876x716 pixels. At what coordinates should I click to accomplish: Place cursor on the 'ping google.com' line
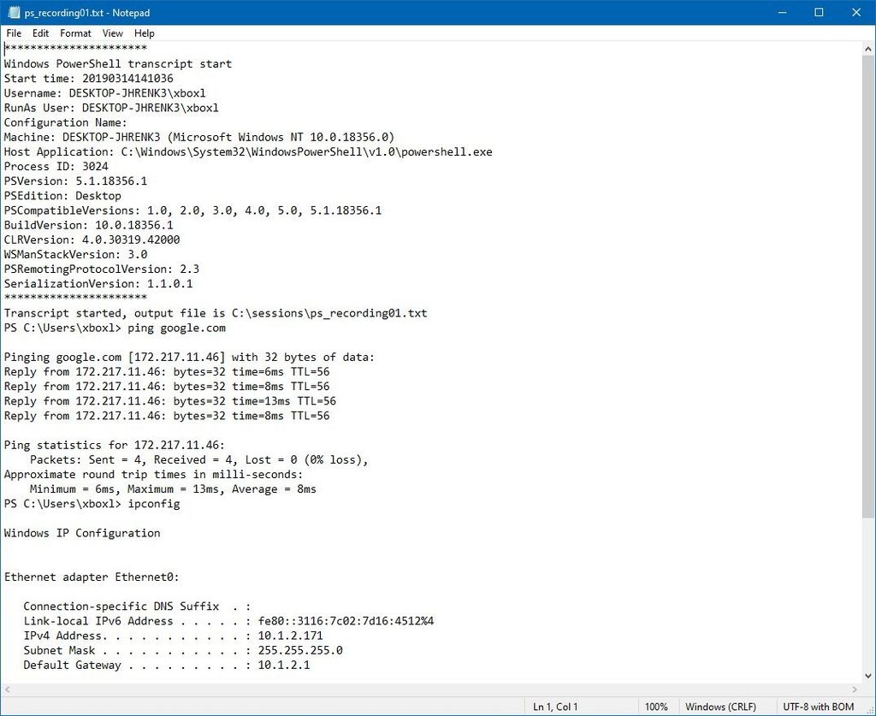coord(176,328)
